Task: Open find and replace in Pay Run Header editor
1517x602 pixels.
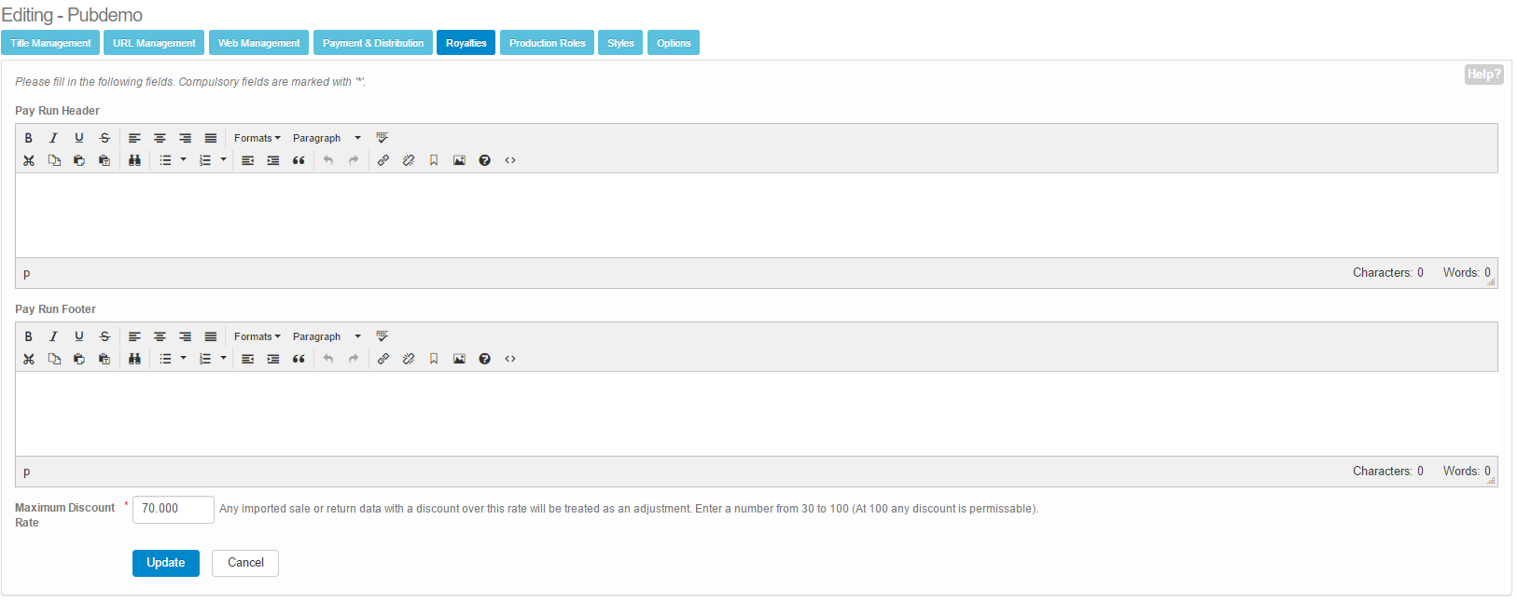Action: click(x=134, y=160)
